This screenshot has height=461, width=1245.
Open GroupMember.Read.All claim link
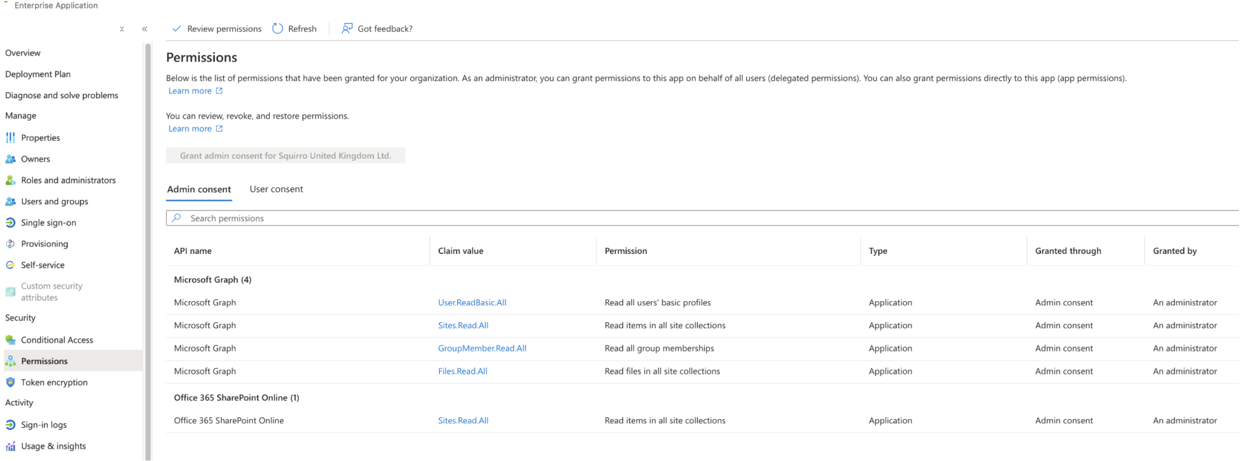(x=482, y=348)
